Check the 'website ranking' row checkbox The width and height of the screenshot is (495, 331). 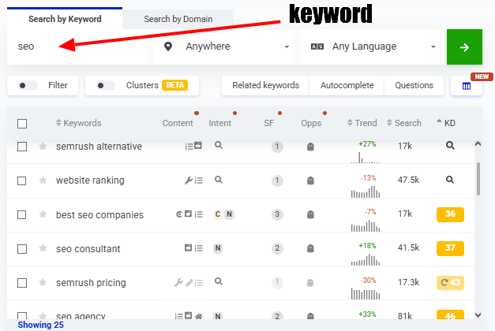(x=22, y=180)
